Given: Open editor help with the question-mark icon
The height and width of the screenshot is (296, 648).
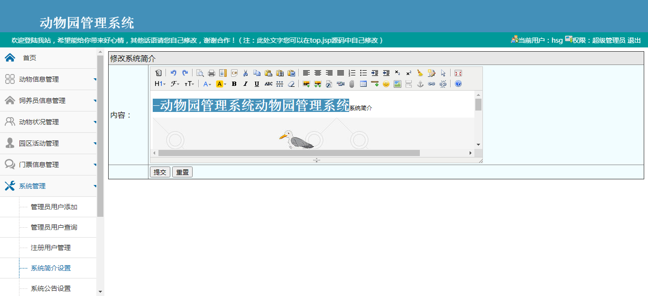Looking at the screenshot, I should 458,84.
